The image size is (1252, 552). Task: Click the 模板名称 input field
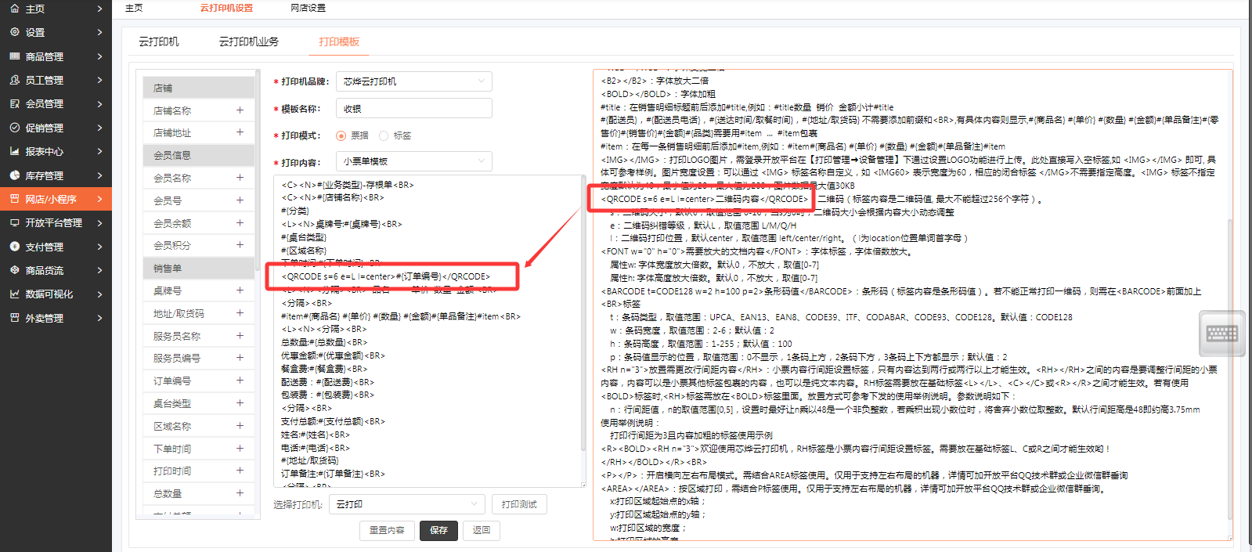click(x=413, y=109)
